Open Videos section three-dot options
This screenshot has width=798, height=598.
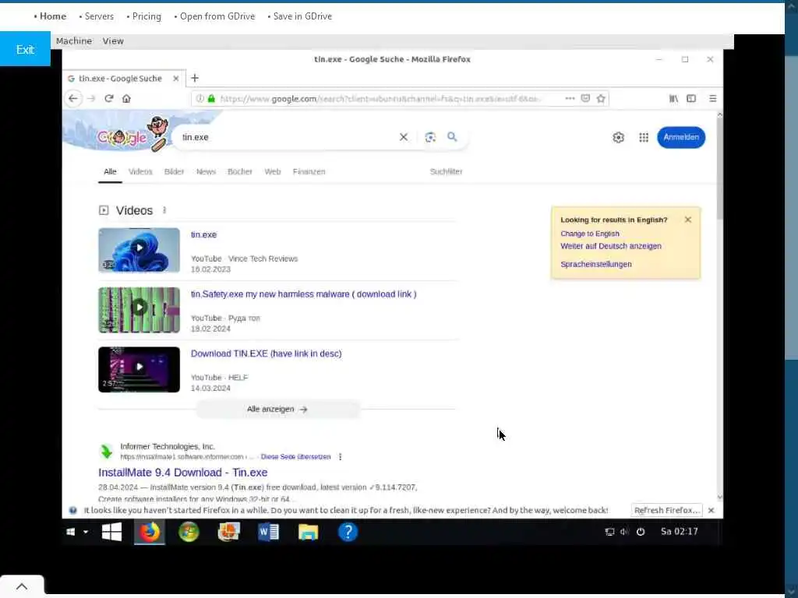point(164,210)
